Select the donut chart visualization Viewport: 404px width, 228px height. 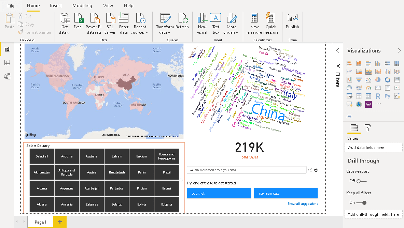[x=387, y=80]
